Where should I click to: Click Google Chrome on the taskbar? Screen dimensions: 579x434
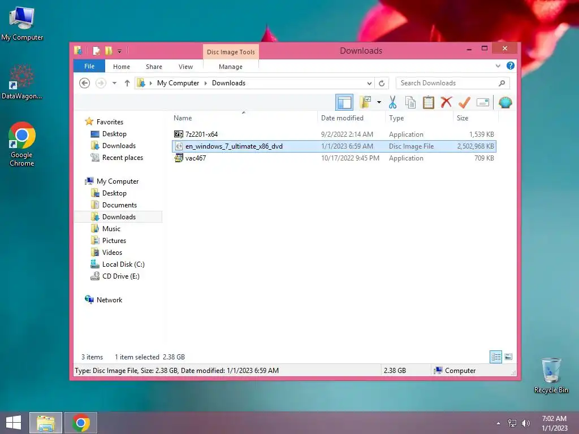[81, 423]
